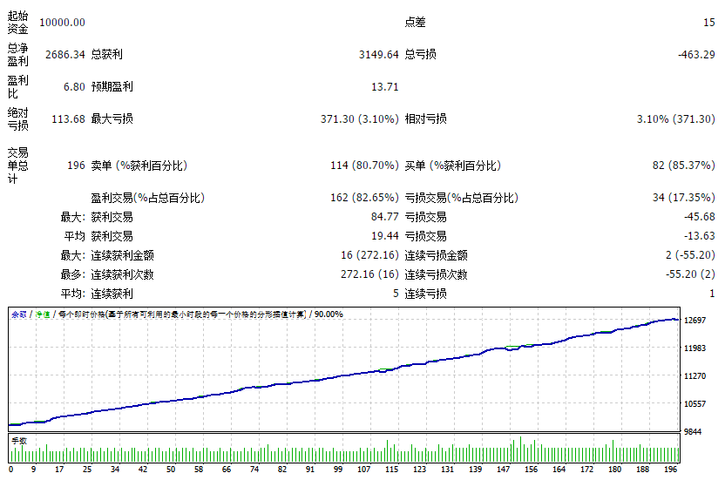Click the 最大亏损 label
This screenshot has height=480, width=725.
point(112,118)
